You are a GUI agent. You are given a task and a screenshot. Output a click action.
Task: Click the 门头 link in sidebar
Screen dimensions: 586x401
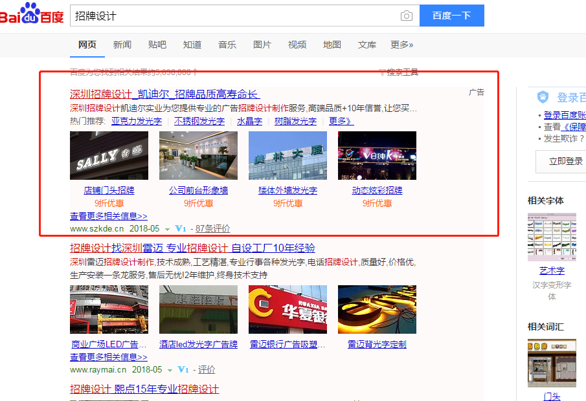click(552, 396)
